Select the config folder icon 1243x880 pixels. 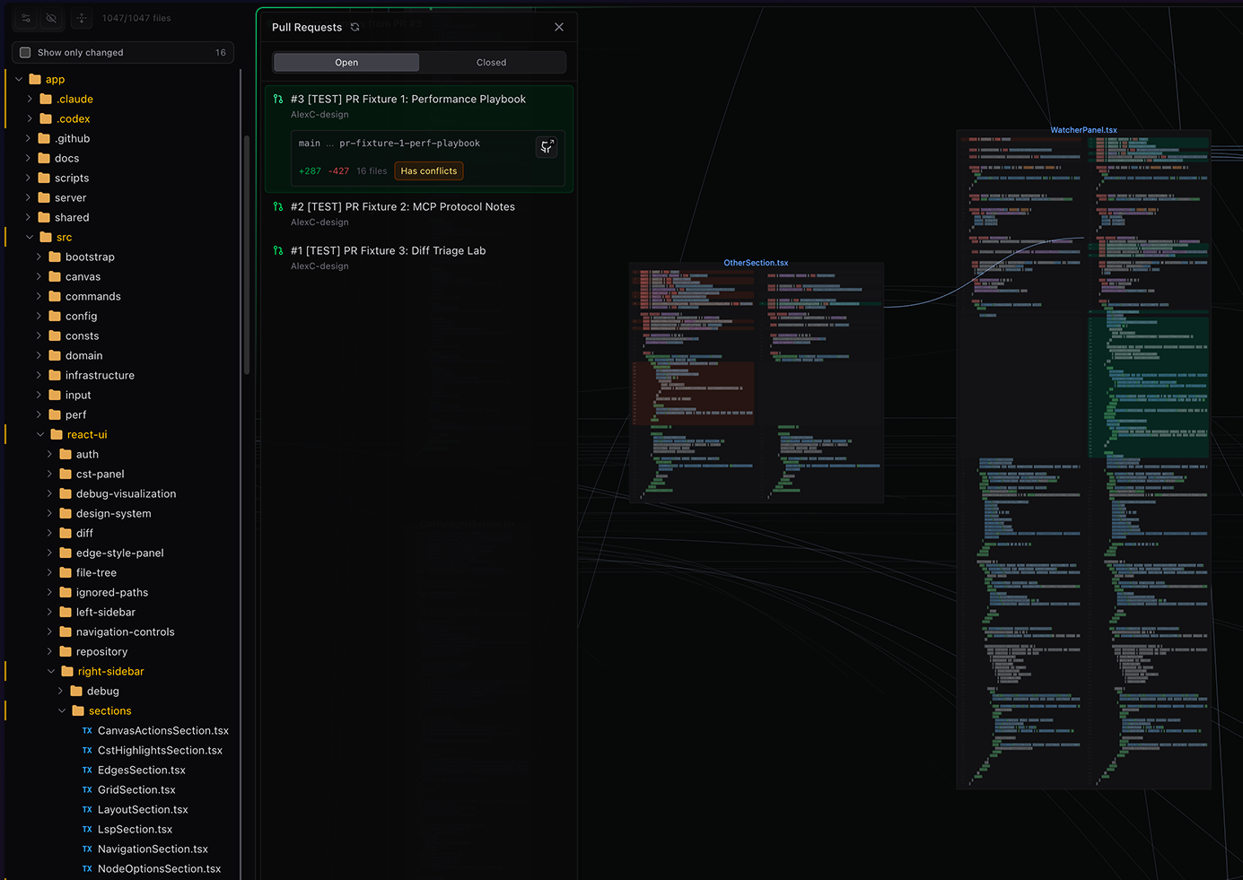click(55, 316)
